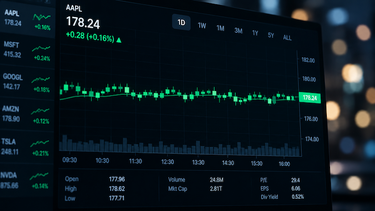Click MSFT's +0.24% change figure
Image resolution: width=375 pixels, height=211 pixels.
pyautogui.click(x=42, y=58)
